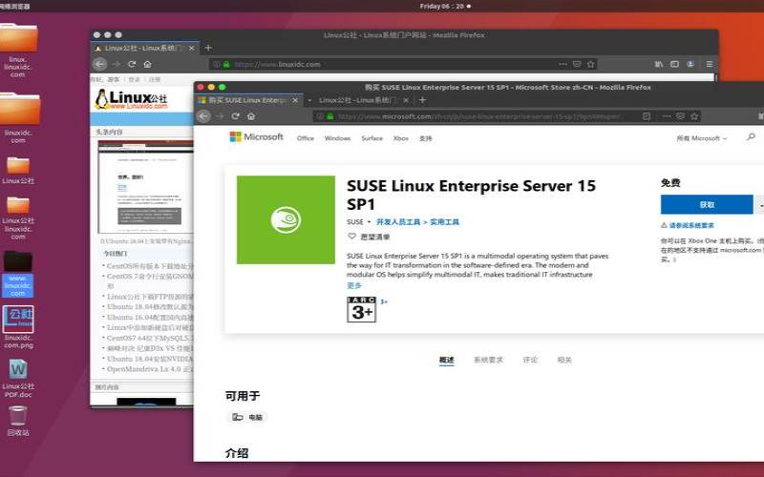Open new tab in Microsoft Store window

click(x=422, y=100)
